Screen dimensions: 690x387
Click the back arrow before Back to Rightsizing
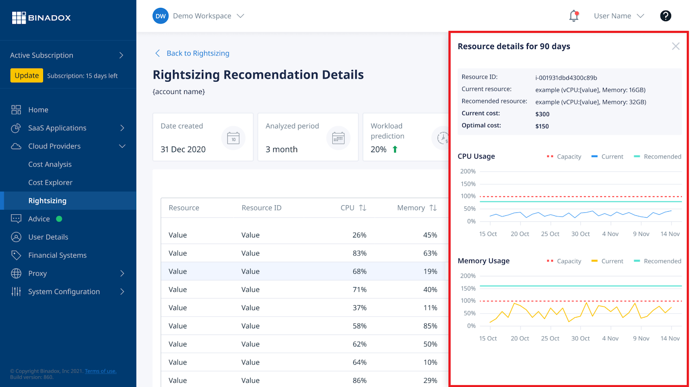click(157, 53)
